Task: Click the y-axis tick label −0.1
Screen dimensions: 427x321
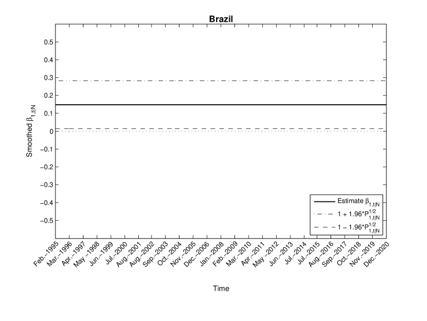Action: point(46,149)
